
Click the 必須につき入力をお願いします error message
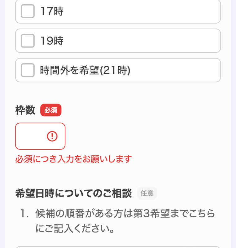coord(73,159)
